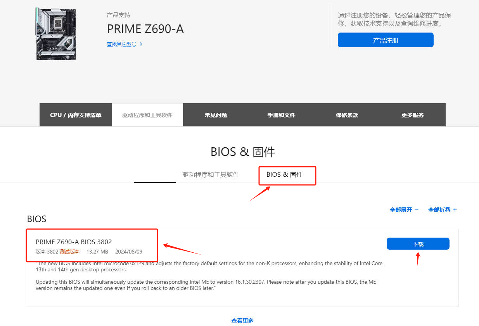Open the 常见问题 tab

click(x=216, y=115)
